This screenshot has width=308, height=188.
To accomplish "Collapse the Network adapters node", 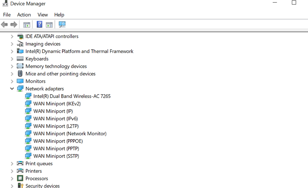I will pyautogui.click(x=12, y=89).
